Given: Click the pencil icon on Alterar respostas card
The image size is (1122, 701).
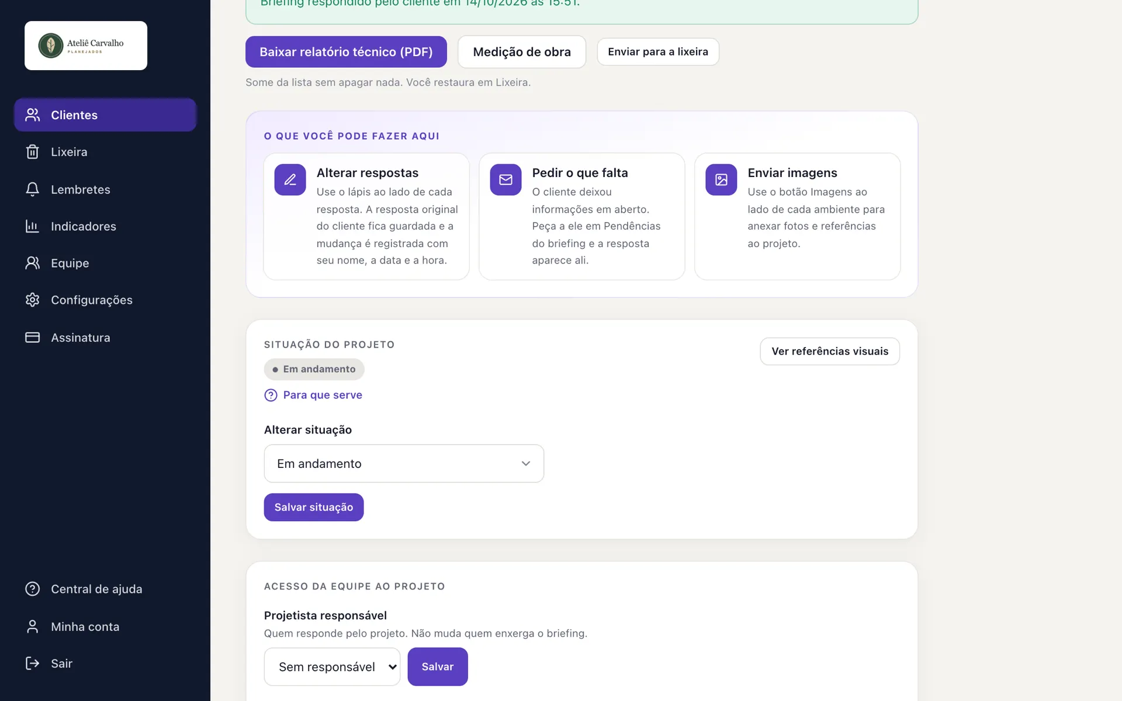Looking at the screenshot, I should tap(290, 180).
